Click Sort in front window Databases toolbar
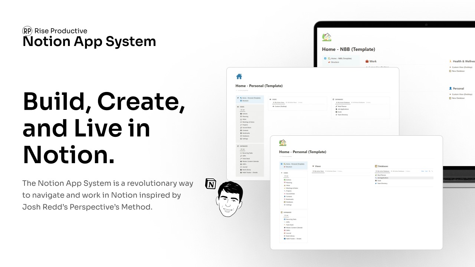 pos(426,171)
